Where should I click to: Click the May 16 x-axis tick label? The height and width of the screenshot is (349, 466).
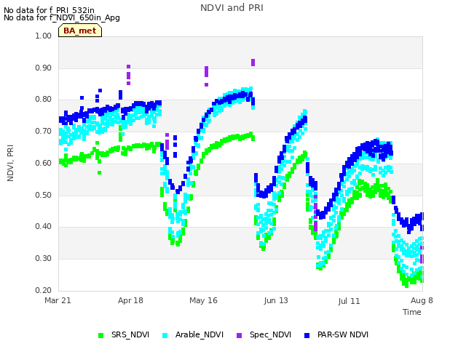point(203,300)
